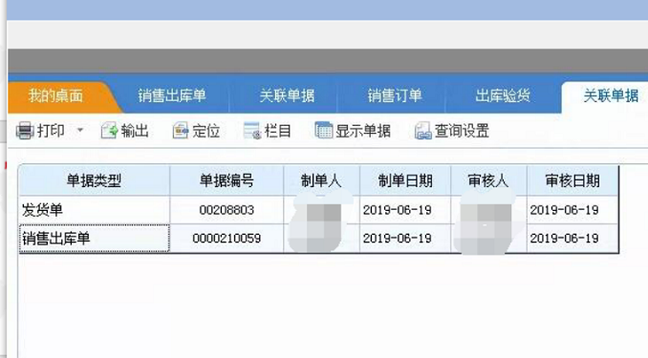Viewport: 648px width, 358px height.
Task: Click the printer icon in toolbar
Action: 25,131
